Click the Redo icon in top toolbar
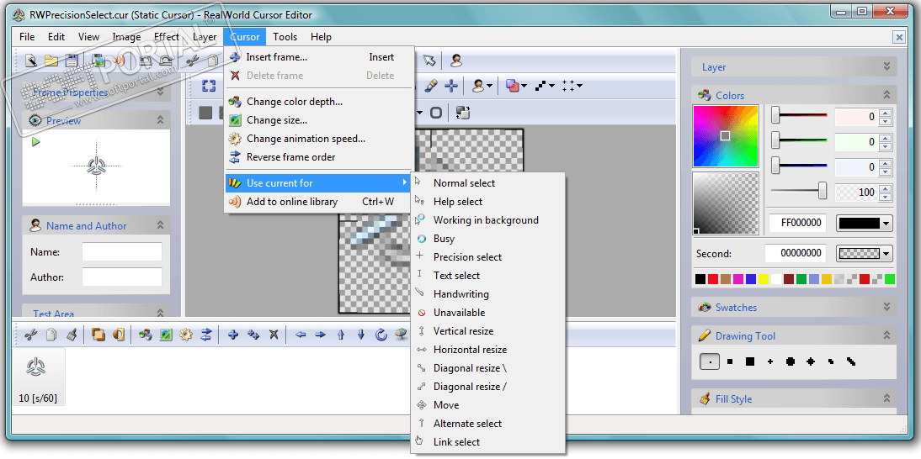The width and height of the screenshot is (921, 459). (166, 61)
